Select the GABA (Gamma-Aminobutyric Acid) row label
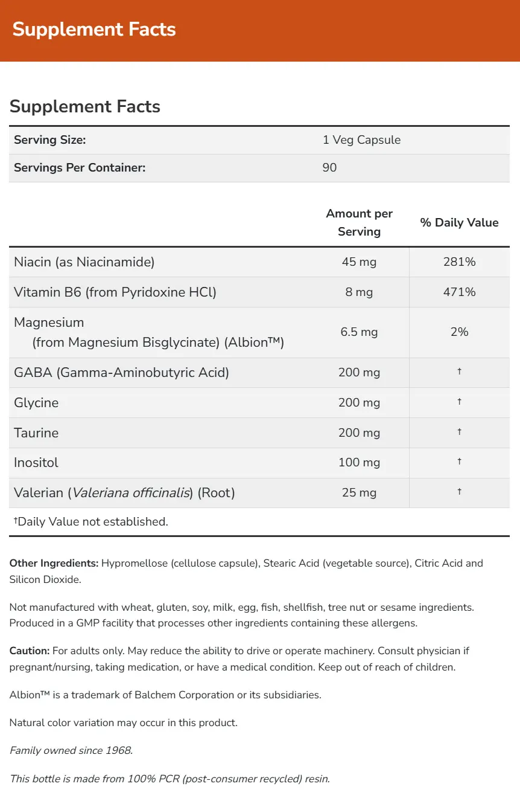The image size is (520, 798). click(x=121, y=373)
